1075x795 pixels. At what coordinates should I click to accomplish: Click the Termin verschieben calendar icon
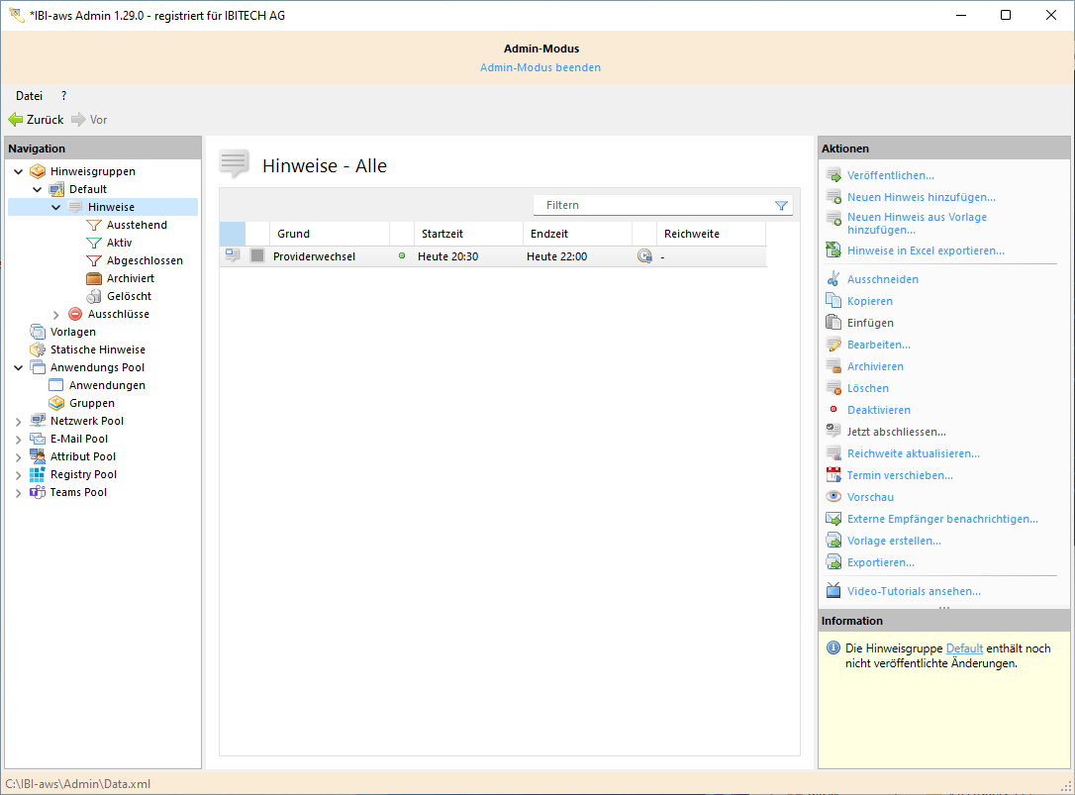[832, 475]
